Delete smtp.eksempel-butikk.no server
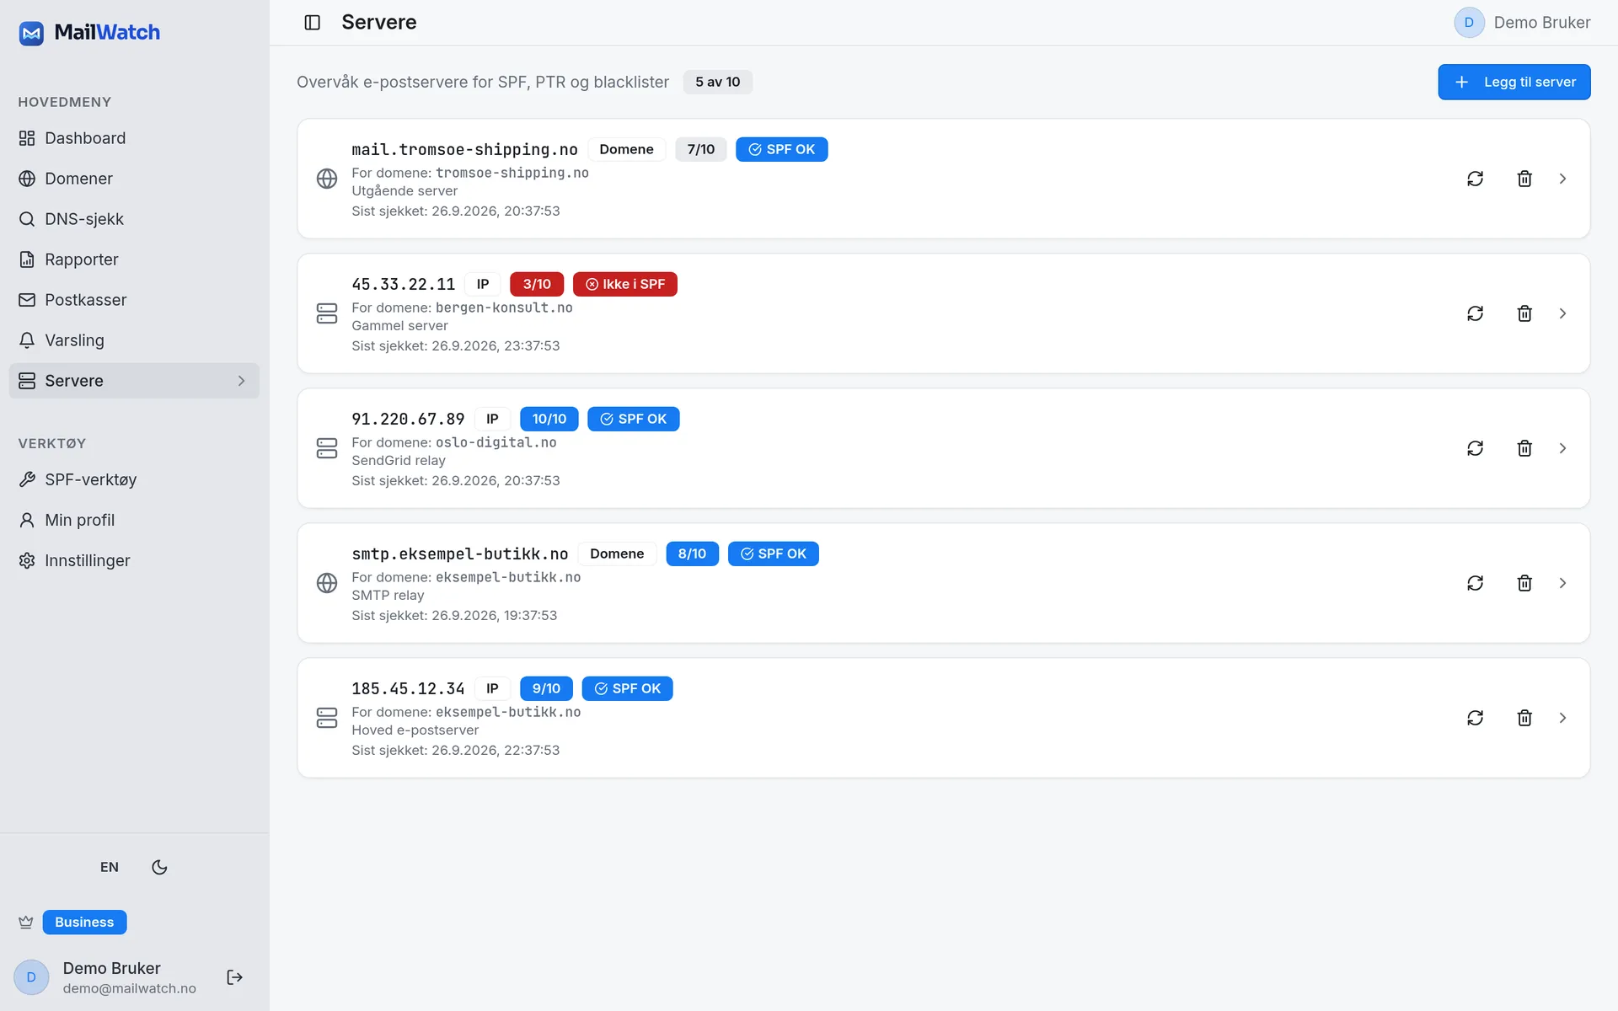This screenshot has width=1618, height=1011. (1524, 583)
